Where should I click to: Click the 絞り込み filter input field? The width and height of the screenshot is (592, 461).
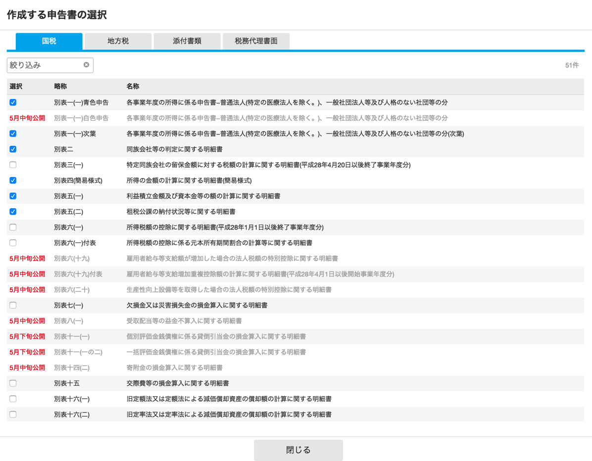[x=45, y=65]
